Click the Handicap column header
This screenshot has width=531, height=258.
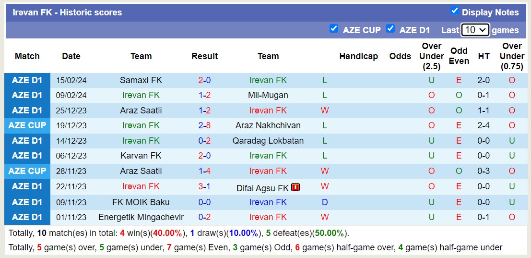coord(358,56)
